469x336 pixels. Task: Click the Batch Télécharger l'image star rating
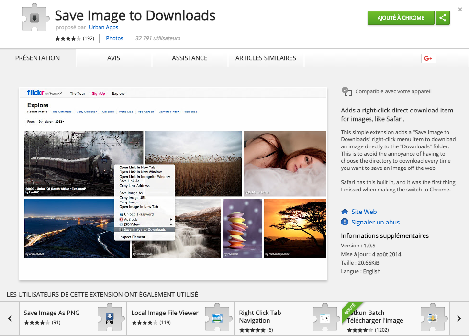coord(360,330)
